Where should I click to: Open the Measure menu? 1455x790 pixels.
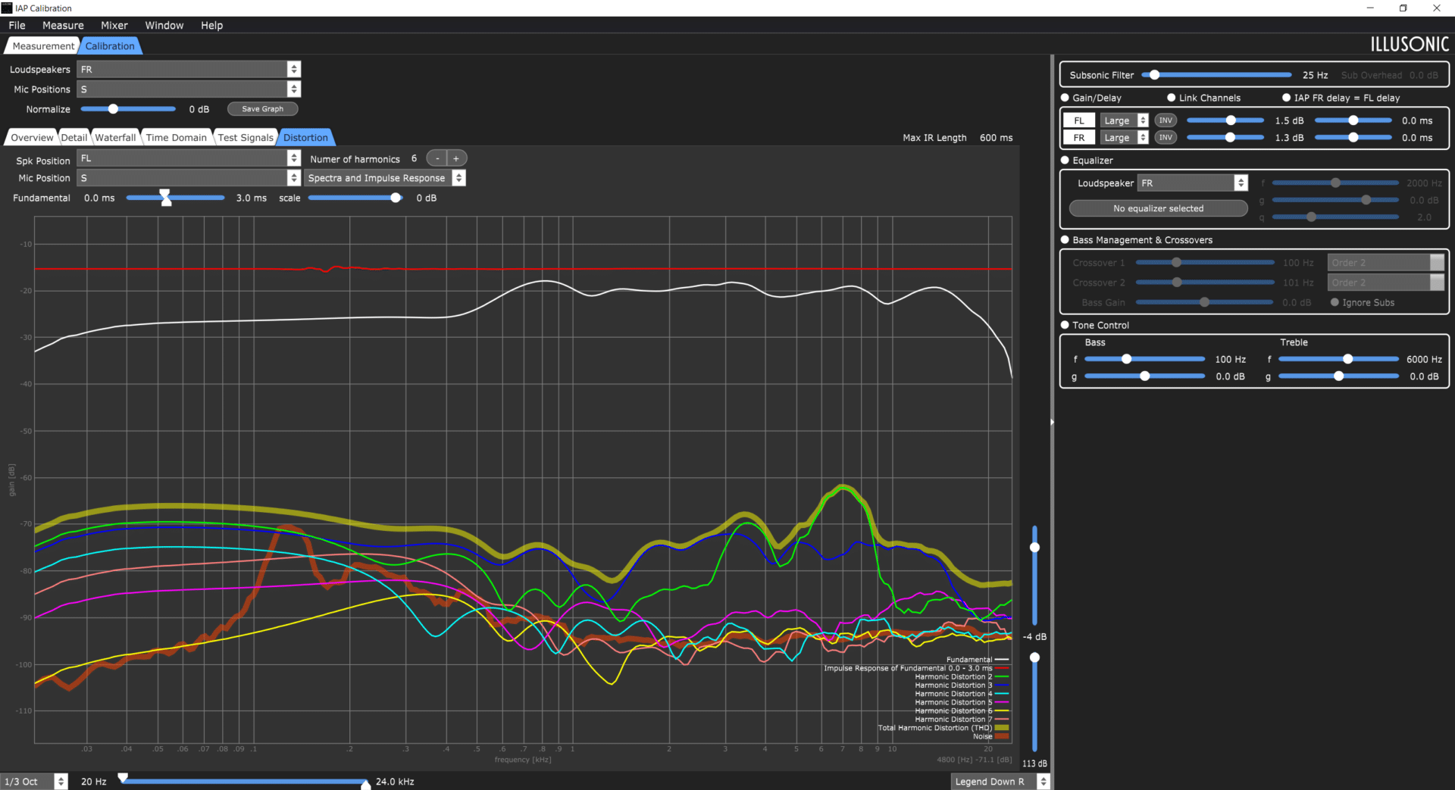coord(63,25)
